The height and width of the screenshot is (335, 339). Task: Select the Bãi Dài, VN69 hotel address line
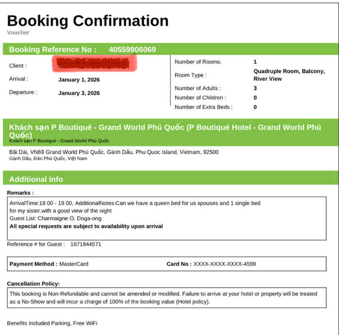[113, 152]
